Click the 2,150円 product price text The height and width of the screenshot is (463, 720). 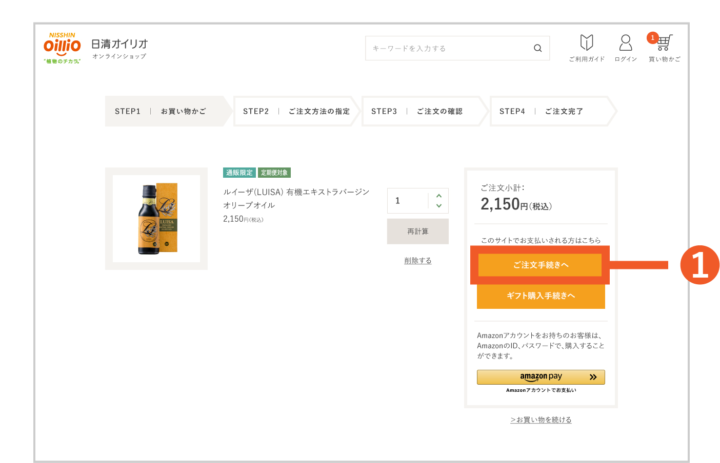[243, 219]
